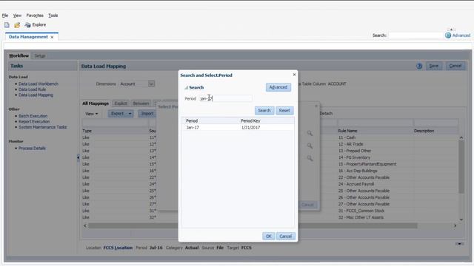Open Data Load Rule link
The height and width of the screenshot is (266, 474).
(x=32, y=89)
